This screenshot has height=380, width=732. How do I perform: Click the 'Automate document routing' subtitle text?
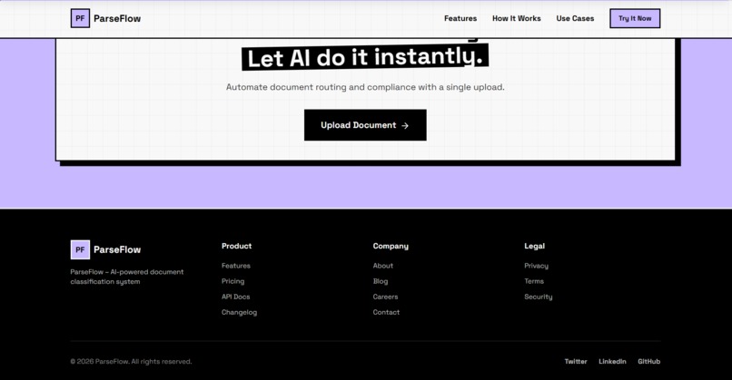tap(365, 87)
